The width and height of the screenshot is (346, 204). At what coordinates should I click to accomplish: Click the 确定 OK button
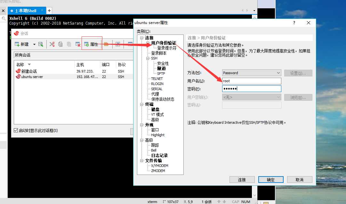[271, 179]
